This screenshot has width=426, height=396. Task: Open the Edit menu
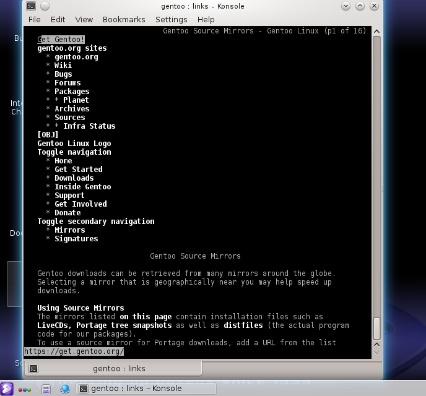click(58, 20)
